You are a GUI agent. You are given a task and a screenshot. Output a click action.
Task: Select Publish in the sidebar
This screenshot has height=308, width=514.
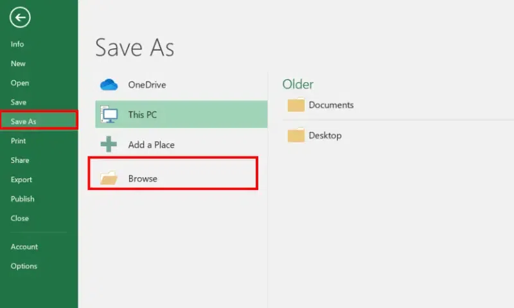(22, 199)
